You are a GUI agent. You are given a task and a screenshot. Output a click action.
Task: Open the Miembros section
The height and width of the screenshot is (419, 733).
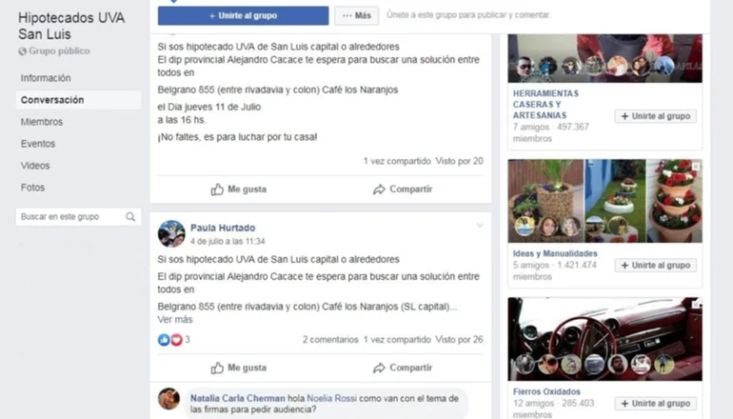click(42, 122)
